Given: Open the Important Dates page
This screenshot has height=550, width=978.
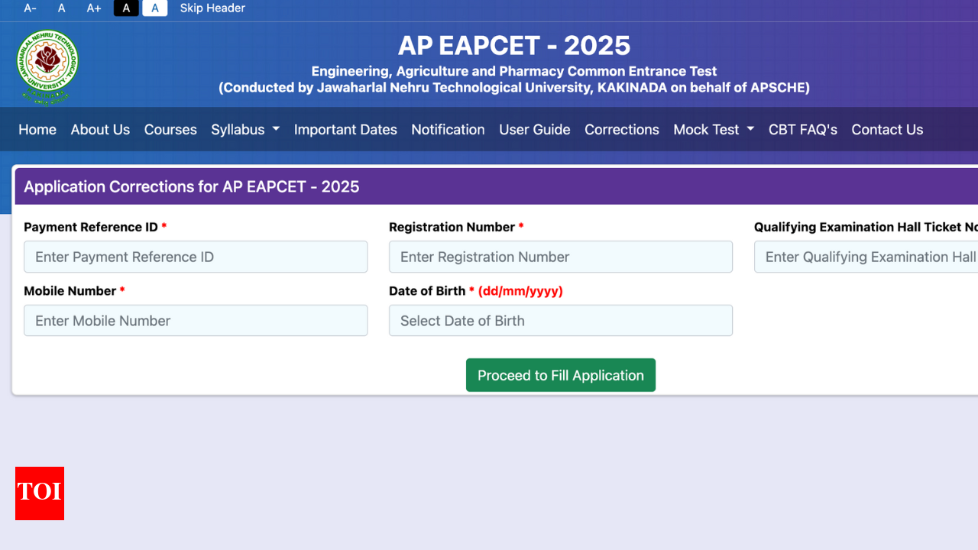Looking at the screenshot, I should (x=345, y=130).
